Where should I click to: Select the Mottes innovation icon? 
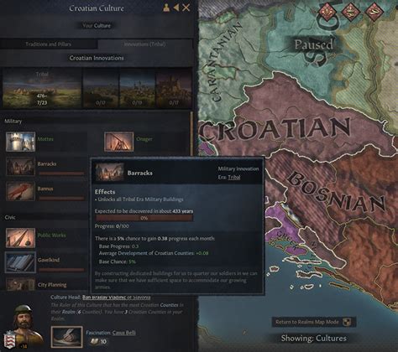[20, 142]
